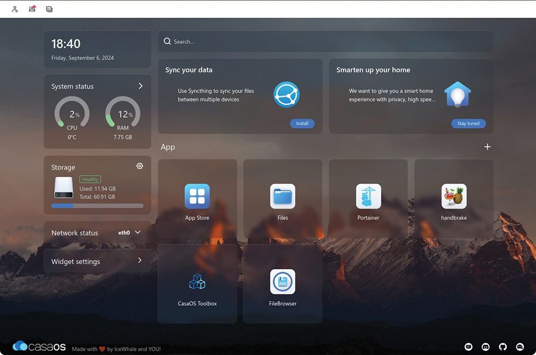Click the Syncthing logo icon
Viewport: 536px width, 355px height.
[286, 95]
